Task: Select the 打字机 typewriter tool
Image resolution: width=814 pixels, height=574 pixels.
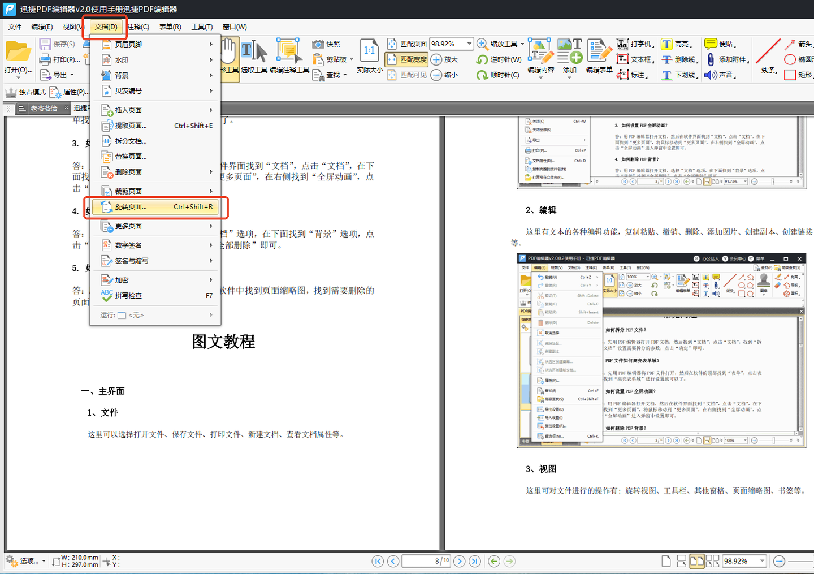Action: [x=635, y=44]
